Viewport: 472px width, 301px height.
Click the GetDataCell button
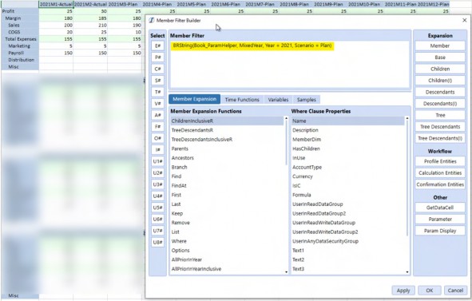[440, 208]
